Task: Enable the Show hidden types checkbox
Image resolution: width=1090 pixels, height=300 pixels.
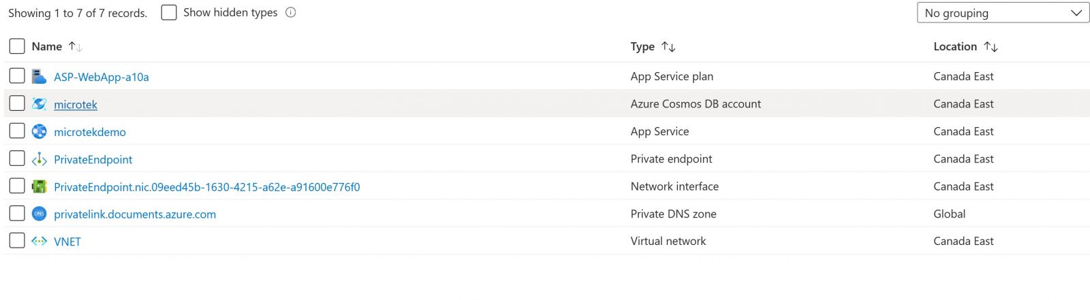Action: coord(169,12)
